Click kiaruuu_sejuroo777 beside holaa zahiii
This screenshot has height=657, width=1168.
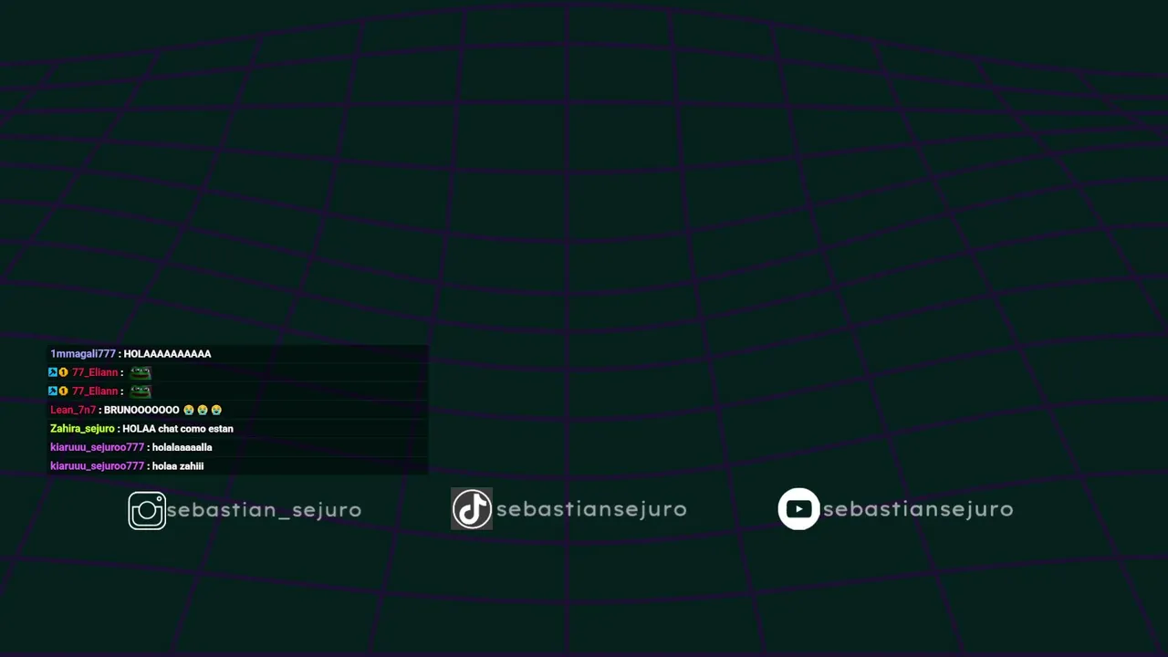coord(97,466)
